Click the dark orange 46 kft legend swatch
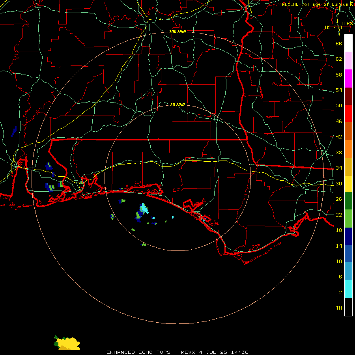Screen dimensions: 355x355 pyautogui.click(x=348, y=131)
